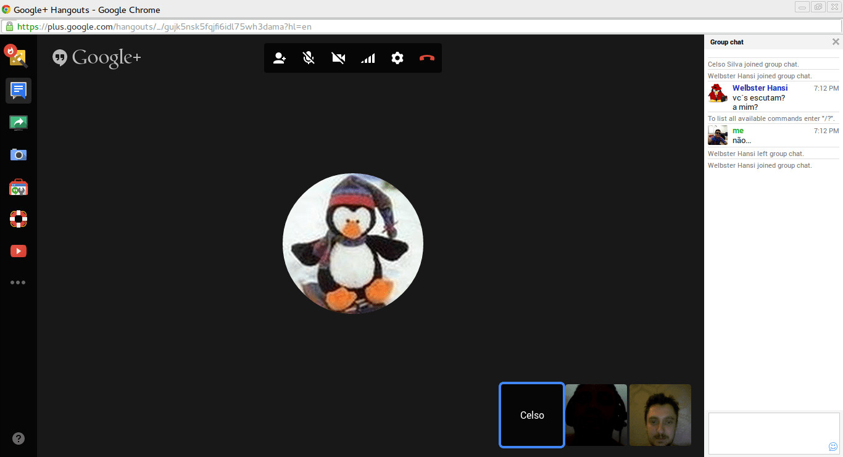Open the YouTube app
This screenshot has height=457, width=843.
tap(18, 251)
